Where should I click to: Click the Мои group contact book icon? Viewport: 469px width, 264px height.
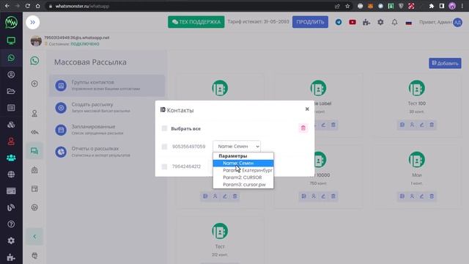point(417,160)
